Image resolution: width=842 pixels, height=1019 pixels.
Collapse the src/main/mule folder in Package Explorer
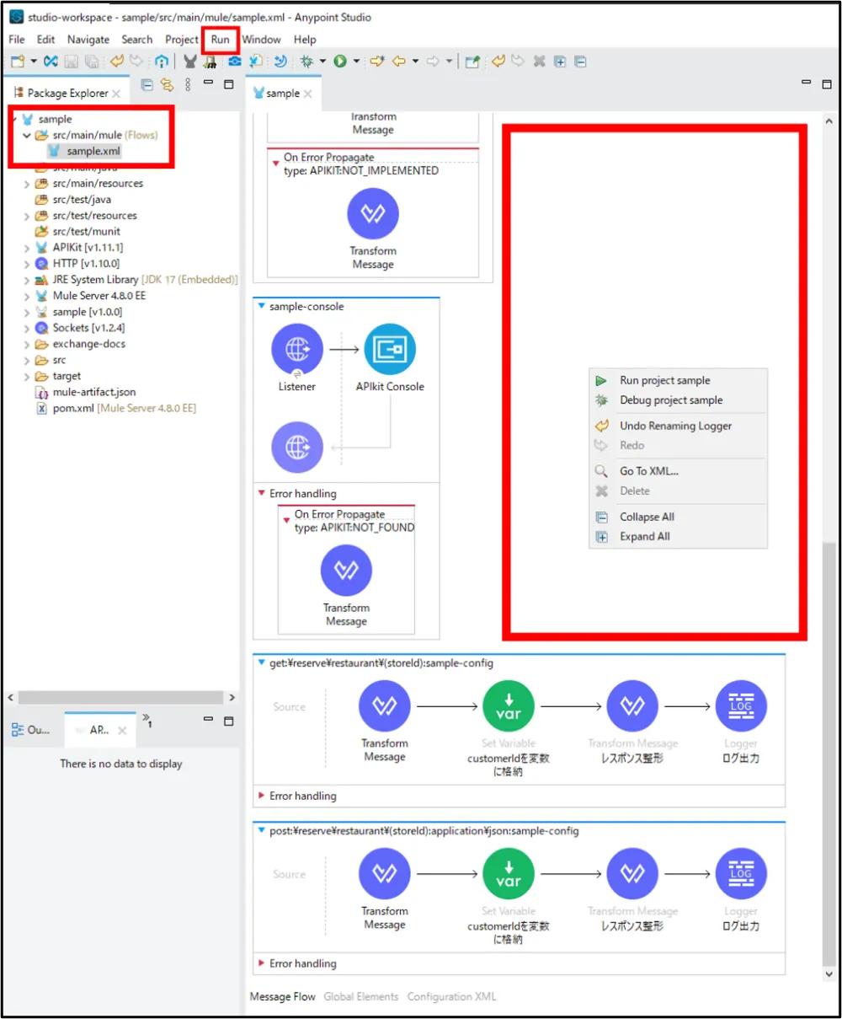[x=27, y=135]
